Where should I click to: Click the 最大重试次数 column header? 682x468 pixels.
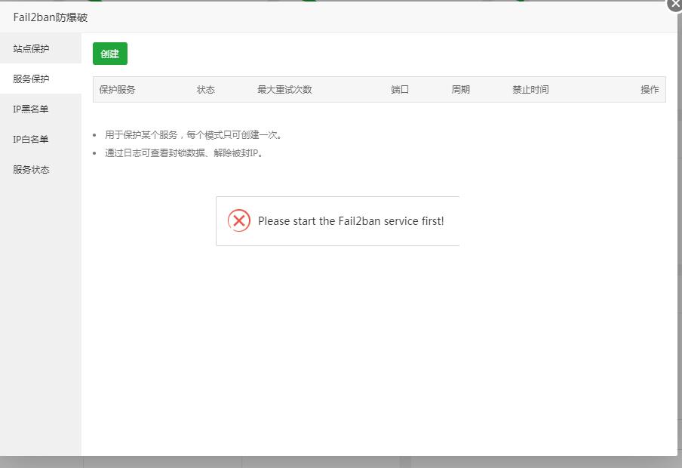tap(285, 90)
